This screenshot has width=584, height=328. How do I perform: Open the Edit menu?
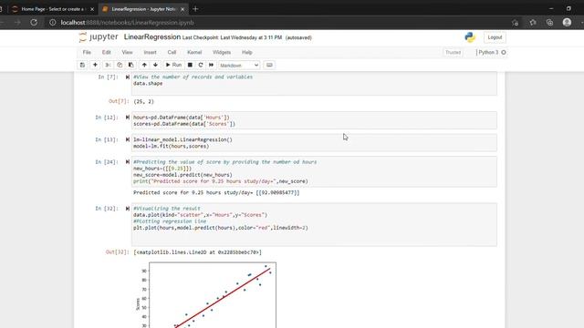(x=107, y=53)
